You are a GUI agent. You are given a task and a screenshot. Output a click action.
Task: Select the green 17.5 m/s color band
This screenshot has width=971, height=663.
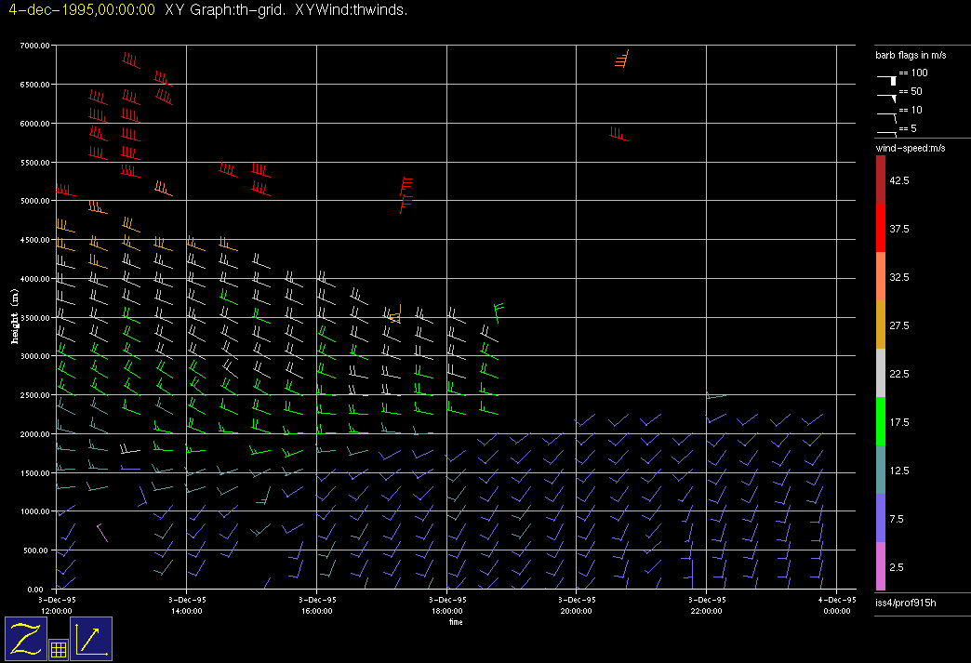pos(880,421)
